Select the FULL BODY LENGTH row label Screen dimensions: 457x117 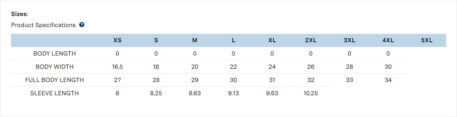pyautogui.click(x=55, y=80)
